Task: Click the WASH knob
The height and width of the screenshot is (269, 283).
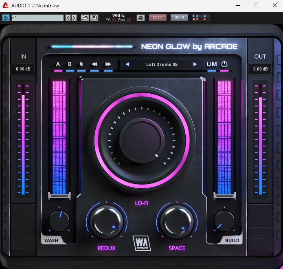Action: tap(59, 221)
